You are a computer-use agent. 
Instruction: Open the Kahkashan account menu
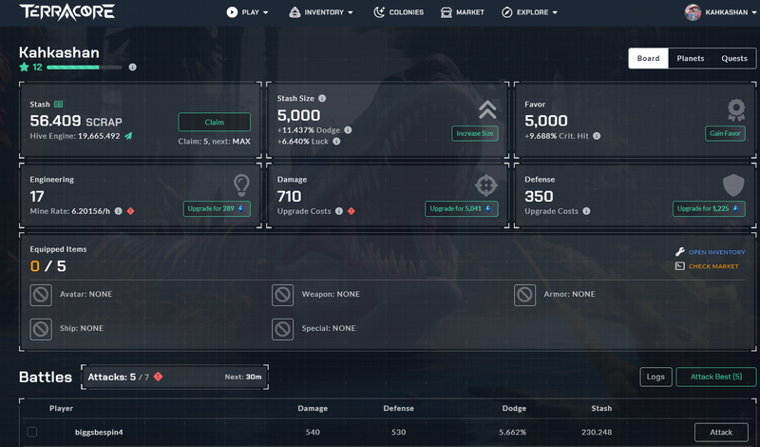[717, 12]
